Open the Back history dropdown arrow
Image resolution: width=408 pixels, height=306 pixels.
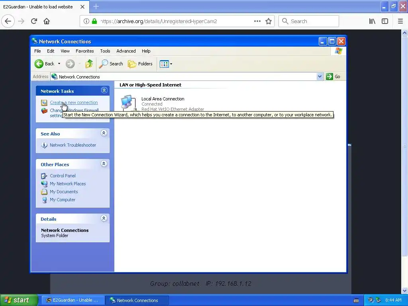[59, 64]
